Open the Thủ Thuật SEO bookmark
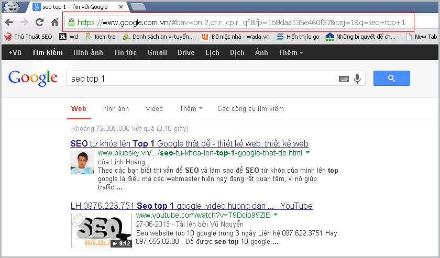Screen dimensions: 440x258 coord(29,37)
